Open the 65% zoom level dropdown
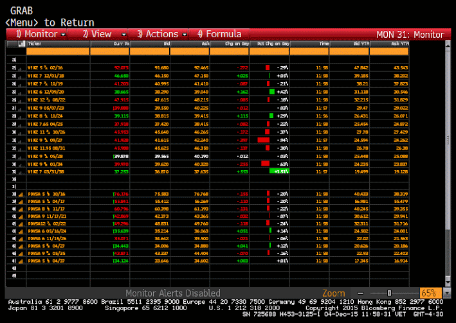This screenshot has height=323, width=456. (x=446, y=293)
